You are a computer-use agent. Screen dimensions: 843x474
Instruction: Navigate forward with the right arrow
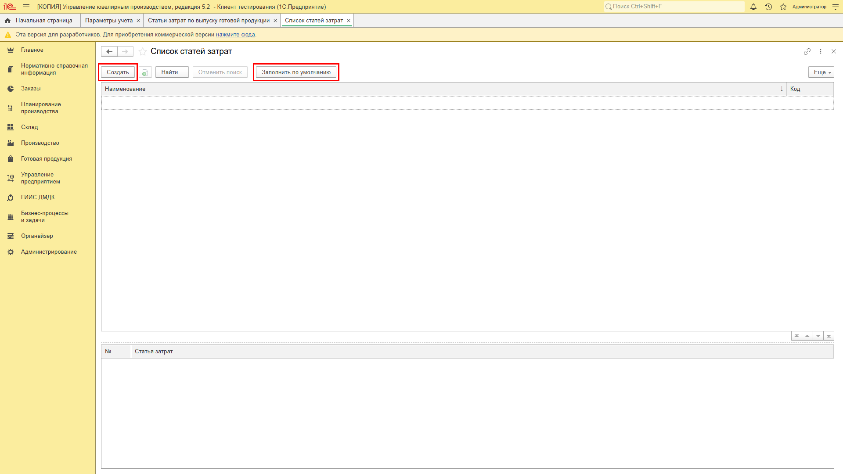pyautogui.click(x=125, y=51)
